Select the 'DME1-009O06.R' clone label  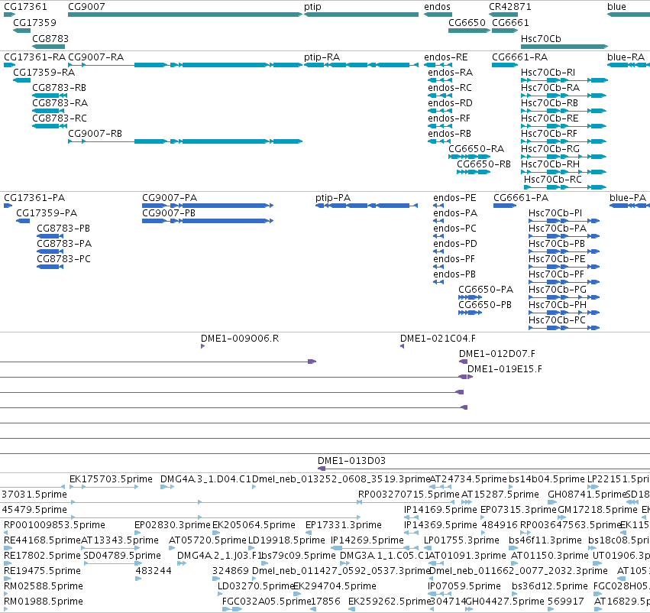[x=240, y=339]
